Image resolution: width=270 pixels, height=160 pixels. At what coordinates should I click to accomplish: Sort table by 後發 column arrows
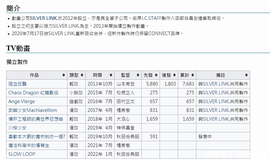175,75
